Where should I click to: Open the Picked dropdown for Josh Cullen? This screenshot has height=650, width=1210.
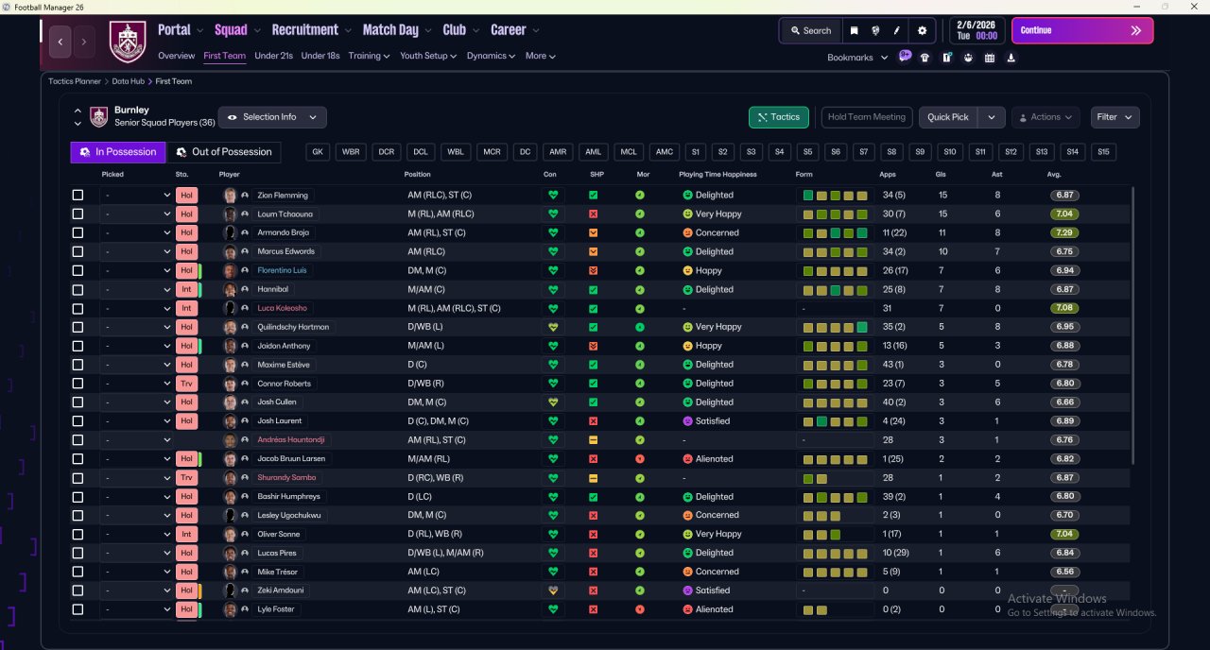(x=137, y=402)
